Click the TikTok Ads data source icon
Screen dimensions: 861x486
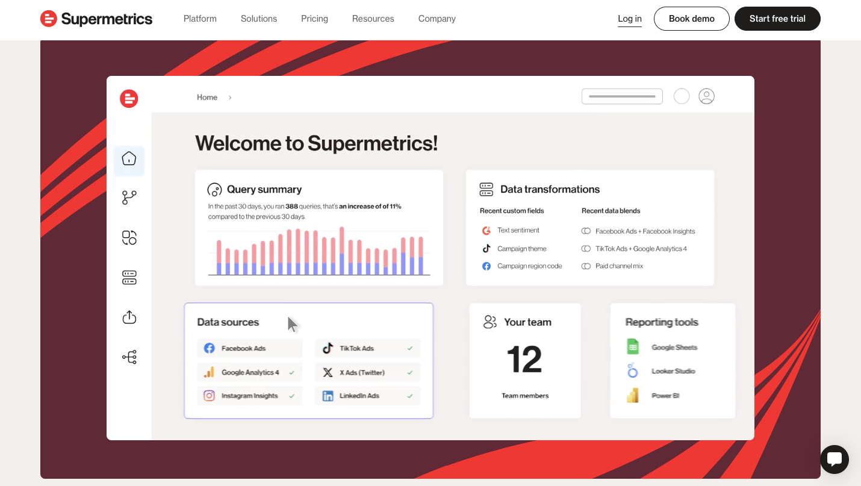point(328,348)
